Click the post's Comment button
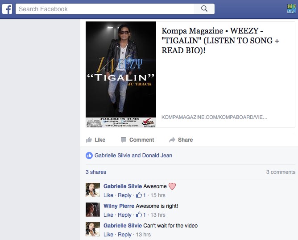Image resolution: width=298 pixels, height=240 pixels. coord(137,140)
